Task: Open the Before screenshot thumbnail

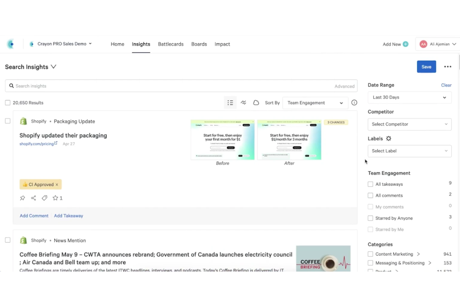Action: point(223,140)
